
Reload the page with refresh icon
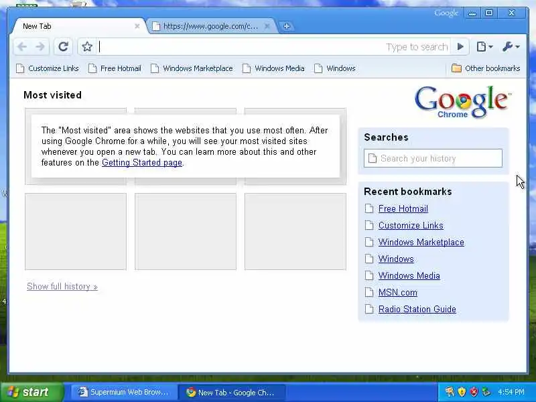(x=63, y=46)
